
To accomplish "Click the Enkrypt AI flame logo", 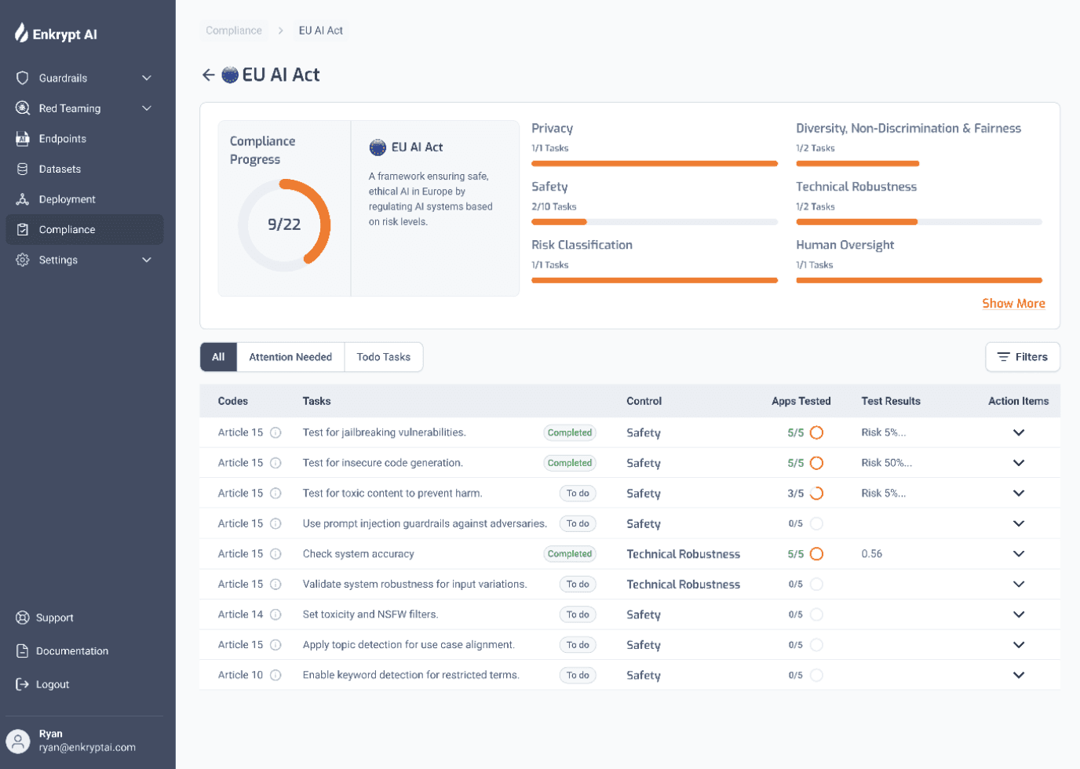I will pyautogui.click(x=21, y=32).
